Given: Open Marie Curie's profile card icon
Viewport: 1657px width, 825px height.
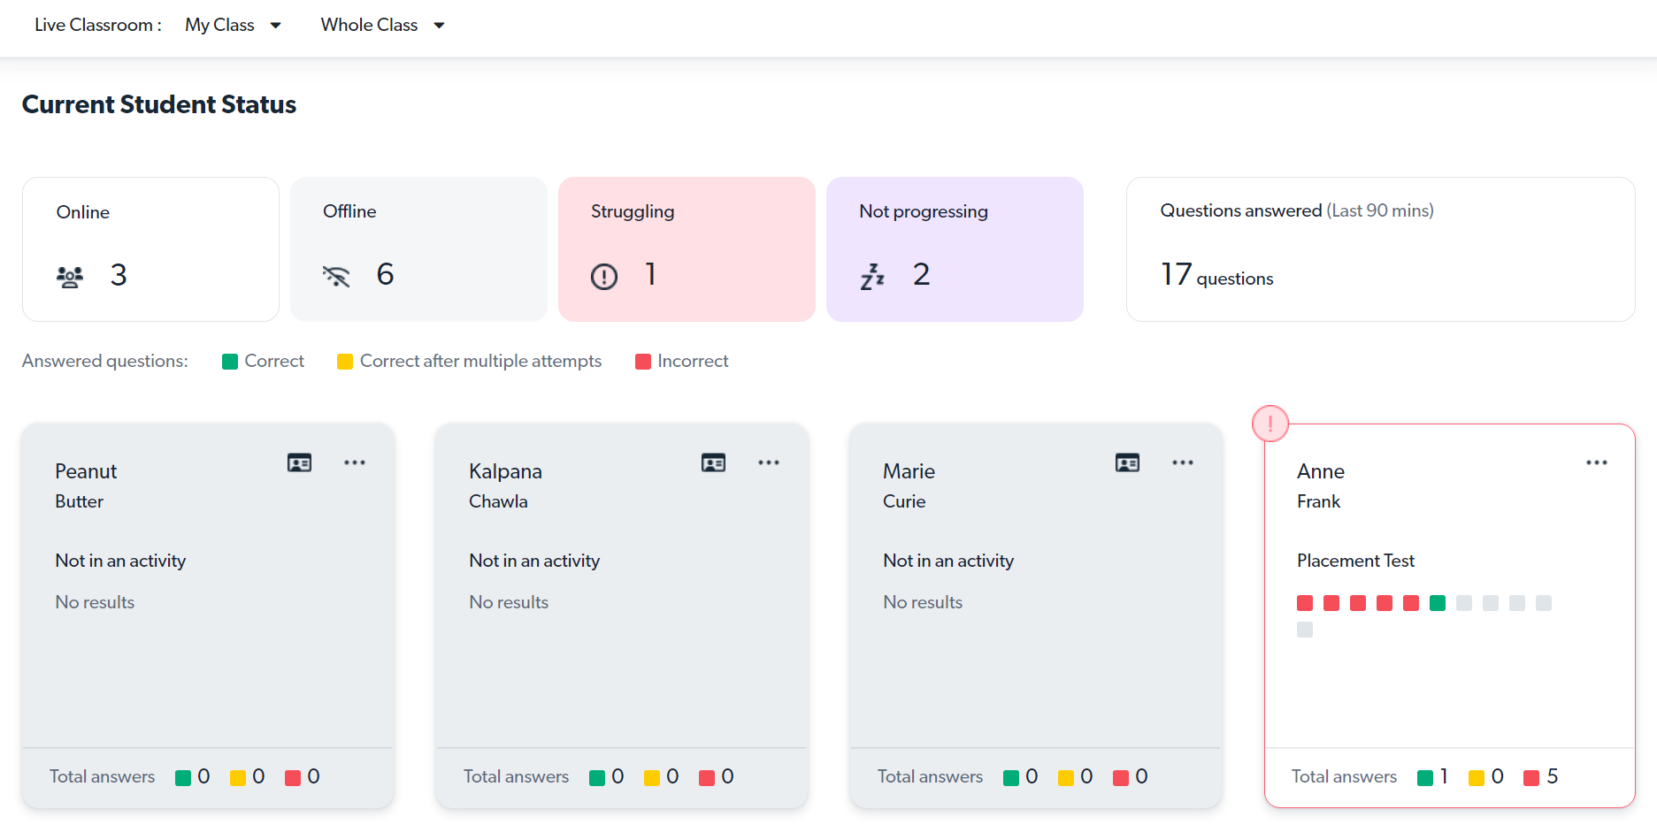Looking at the screenshot, I should click(1127, 462).
